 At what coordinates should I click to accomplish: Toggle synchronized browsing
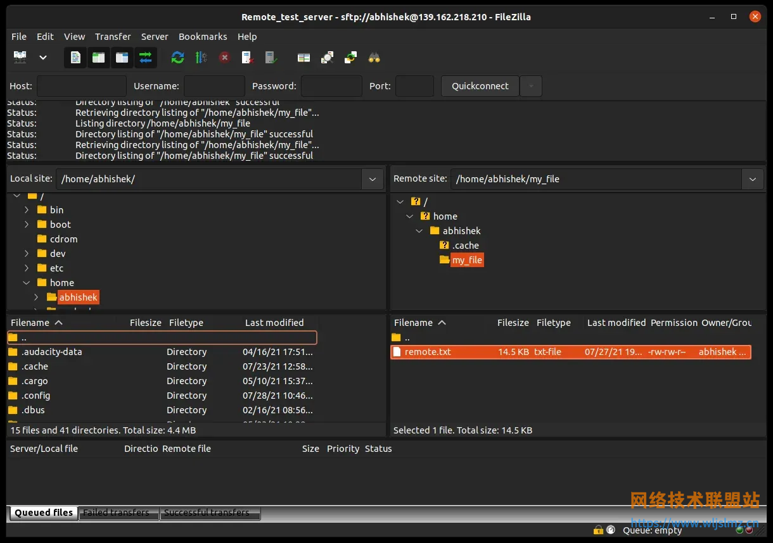coord(350,58)
